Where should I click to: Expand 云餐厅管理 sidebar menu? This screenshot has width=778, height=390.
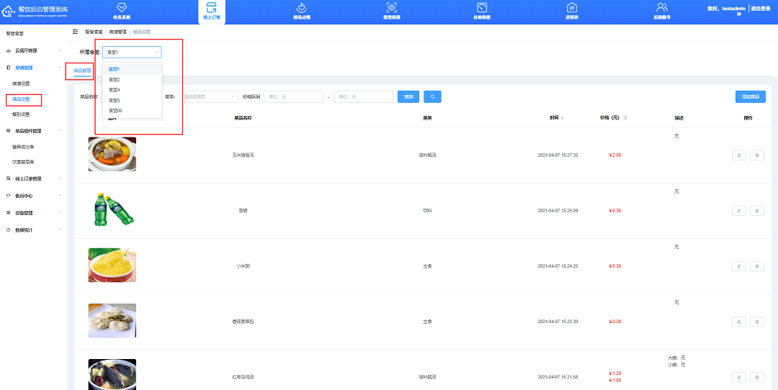click(x=32, y=50)
